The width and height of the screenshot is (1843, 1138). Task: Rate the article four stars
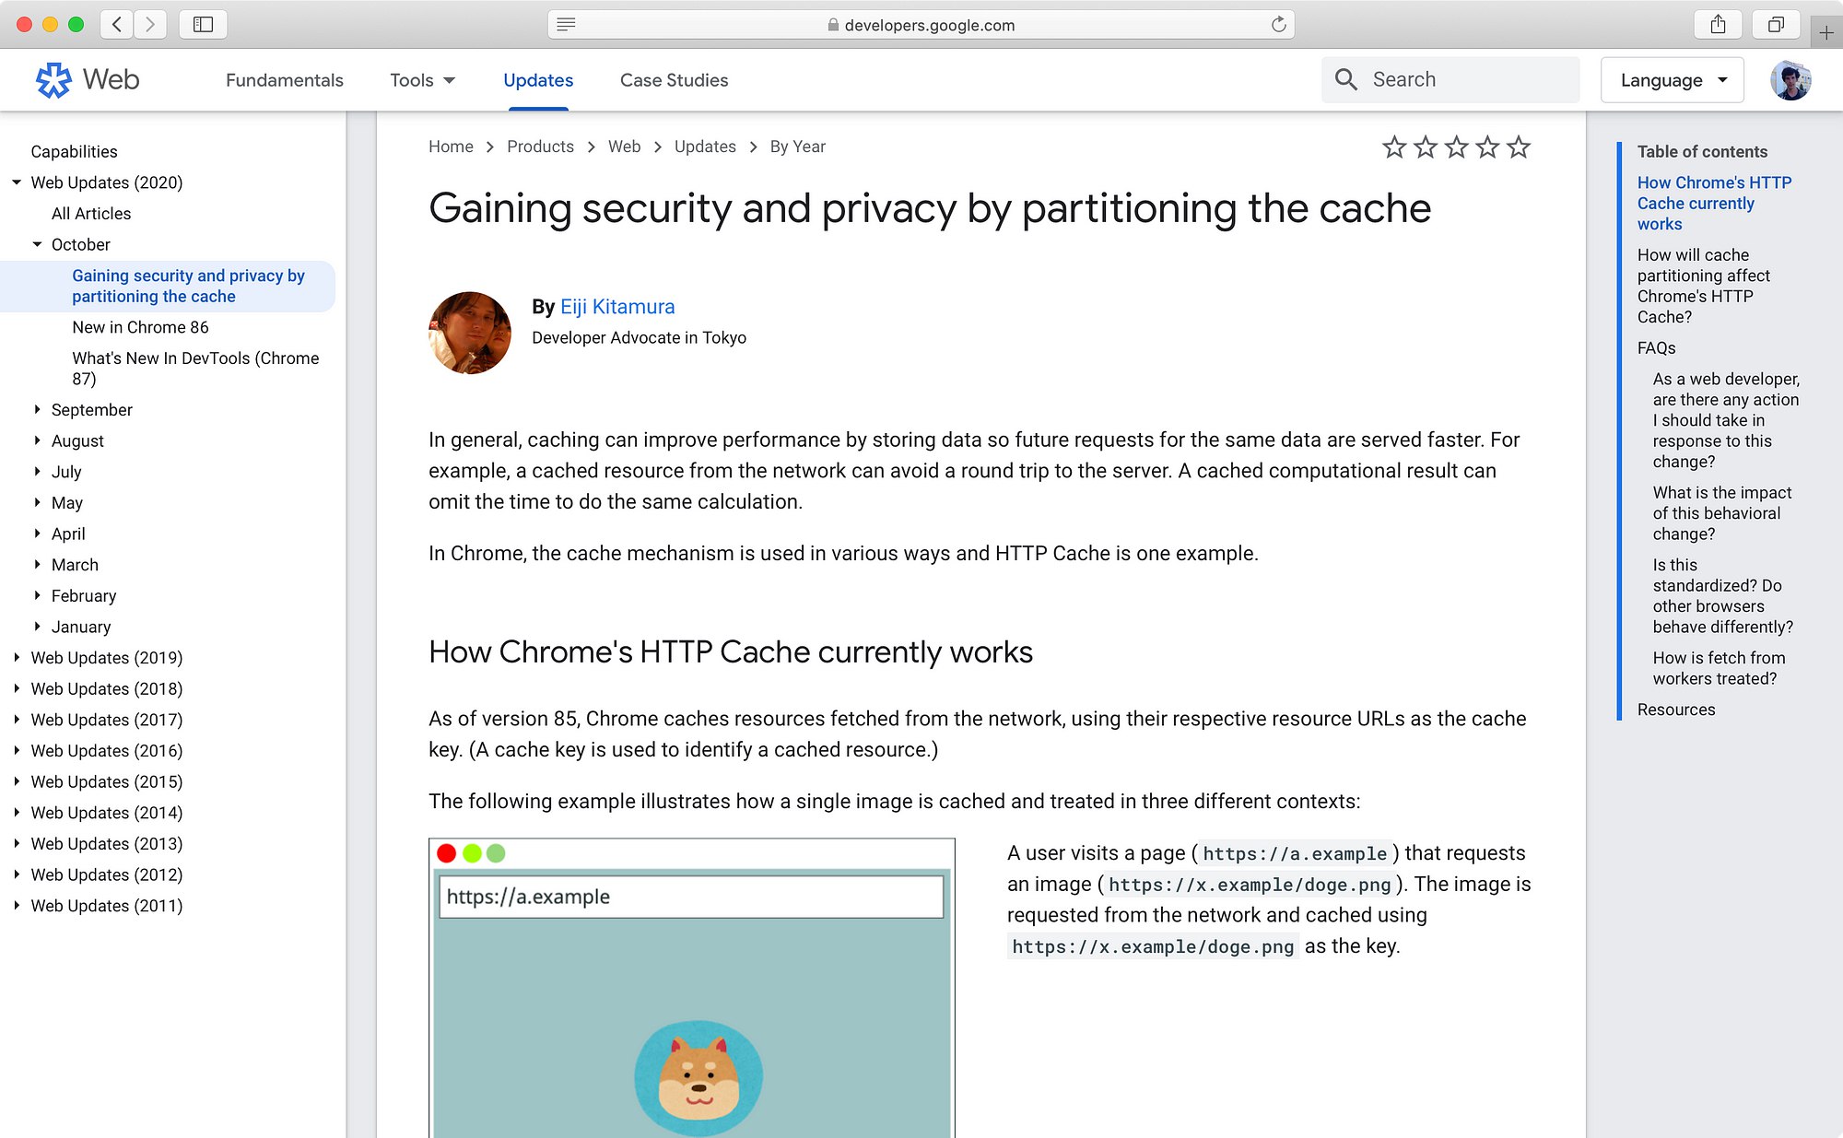[x=1487, y=147]
